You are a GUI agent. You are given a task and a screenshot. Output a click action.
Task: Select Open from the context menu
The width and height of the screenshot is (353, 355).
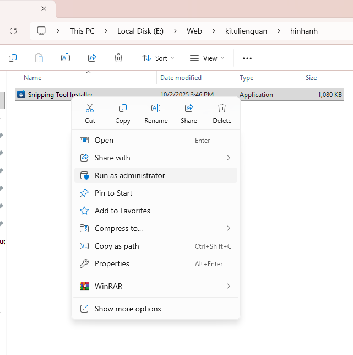click(156, 141)
